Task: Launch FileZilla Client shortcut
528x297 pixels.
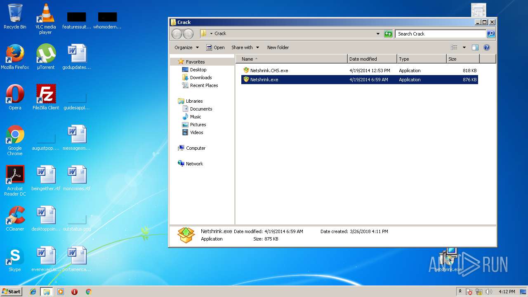Action: click(46, 97)
